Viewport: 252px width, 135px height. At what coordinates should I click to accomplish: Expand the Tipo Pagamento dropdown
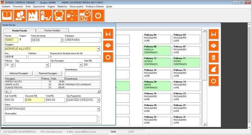(98, 100)
